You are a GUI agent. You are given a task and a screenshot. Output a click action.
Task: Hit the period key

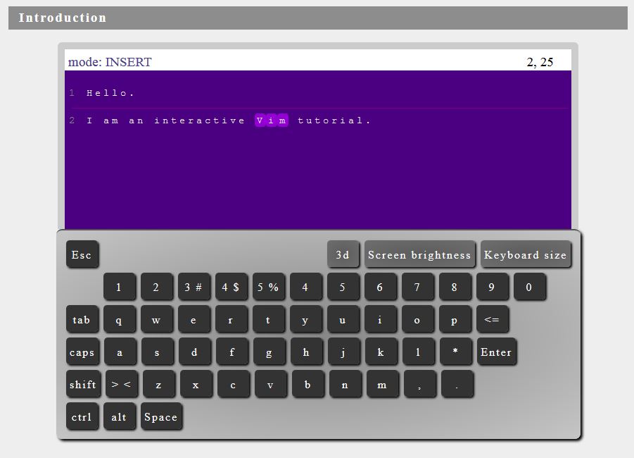pyautogui.click(x=457, y=384)
